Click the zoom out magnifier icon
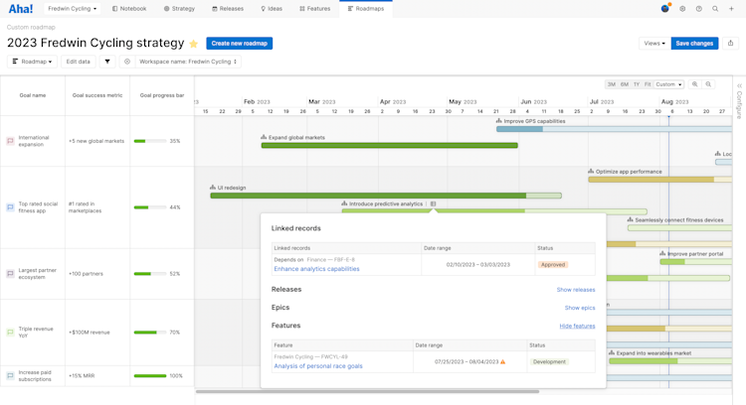The height and width of the screenshot is (405, 746). (708, 84)
